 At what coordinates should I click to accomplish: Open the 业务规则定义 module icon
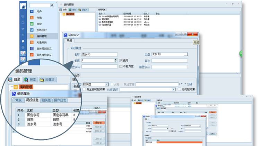pos(32,49)
